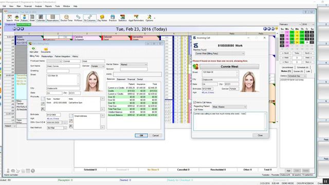Image resolution: width=329 pixels, height=185 pixels.
Task: Open the Tools menu
Action: [58, 6]
